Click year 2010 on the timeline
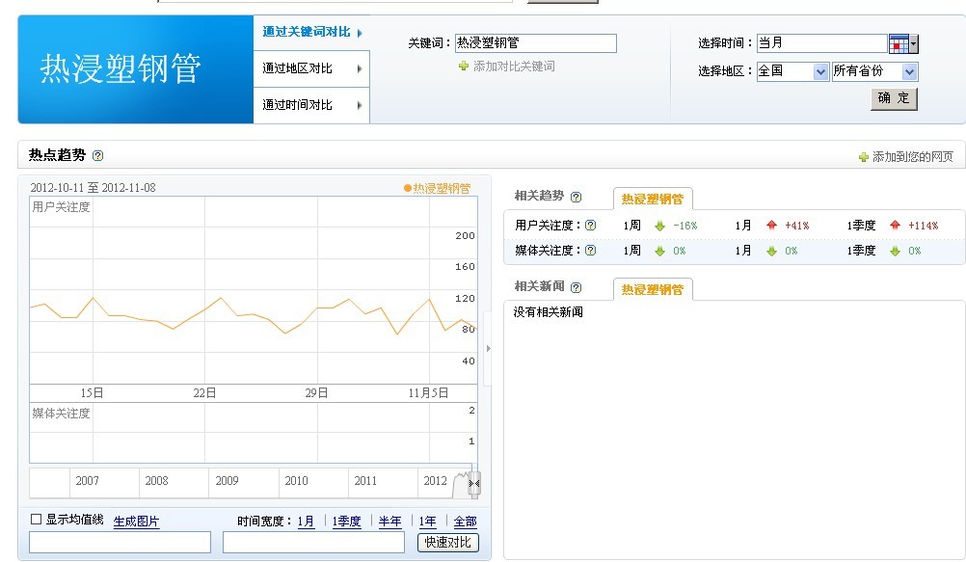The height and width of the screenshot is (562, 966). coord(296,481)
